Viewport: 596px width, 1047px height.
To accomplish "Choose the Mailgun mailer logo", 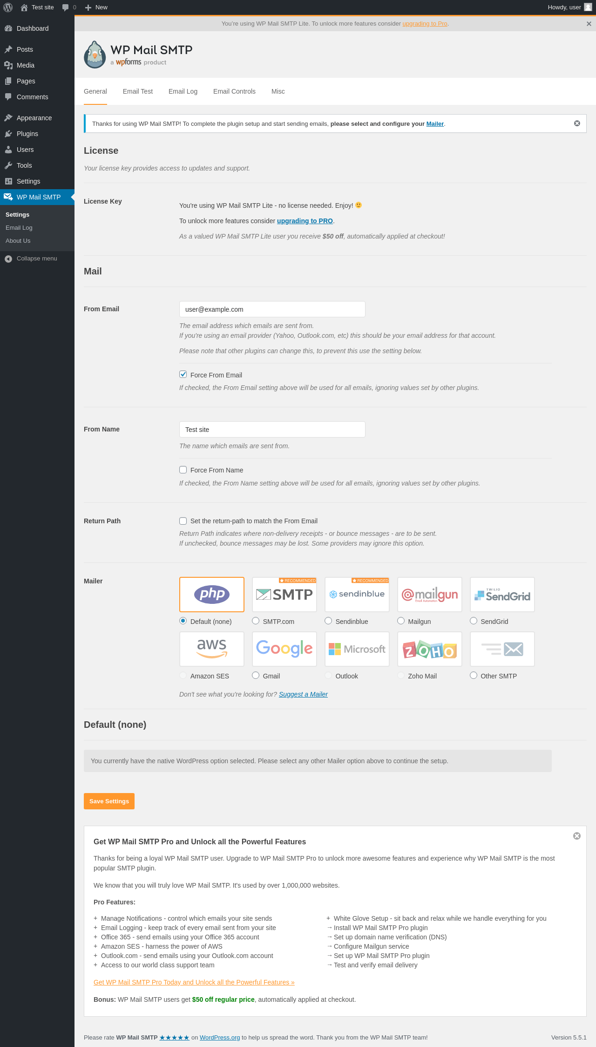I will click(429, 595).
